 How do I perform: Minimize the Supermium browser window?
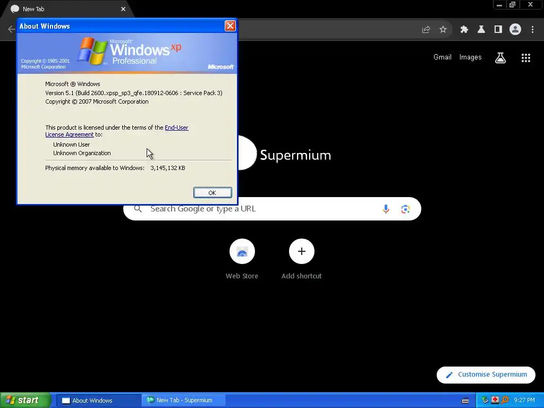499,4
